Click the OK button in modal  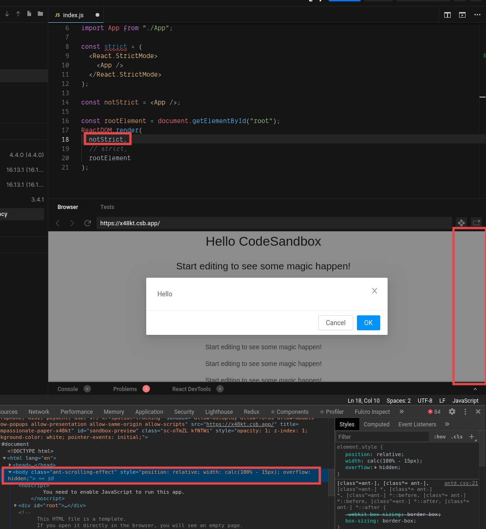point(368,323)
